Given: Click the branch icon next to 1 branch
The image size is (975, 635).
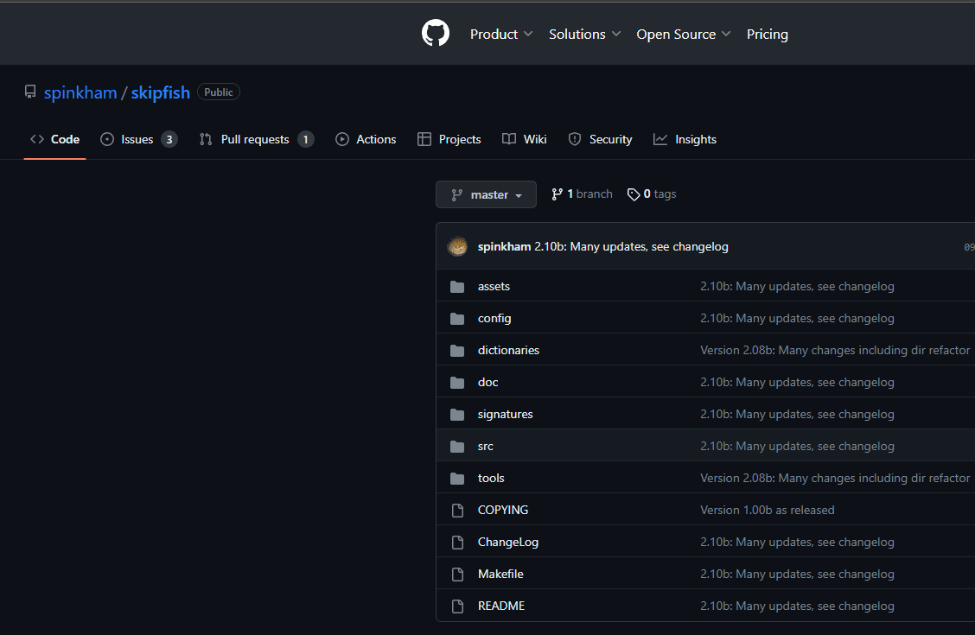Looking at the screenshot, I should (558, 194).
